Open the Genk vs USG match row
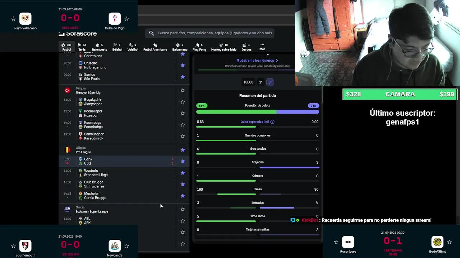Viewport: 460px width, 258px height. tap(124, 161)
